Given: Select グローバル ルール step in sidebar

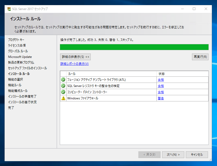Looking at the screenshot, I should [x=18, y=51].
